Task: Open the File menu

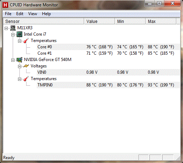Action: 8,14
